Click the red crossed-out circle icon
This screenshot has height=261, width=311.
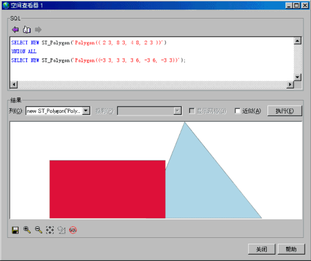point(73,230)
